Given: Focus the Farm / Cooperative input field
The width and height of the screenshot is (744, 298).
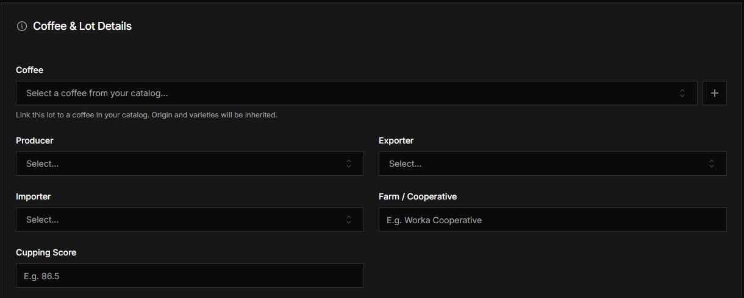Looking at the screenshot, I should 553,220.
